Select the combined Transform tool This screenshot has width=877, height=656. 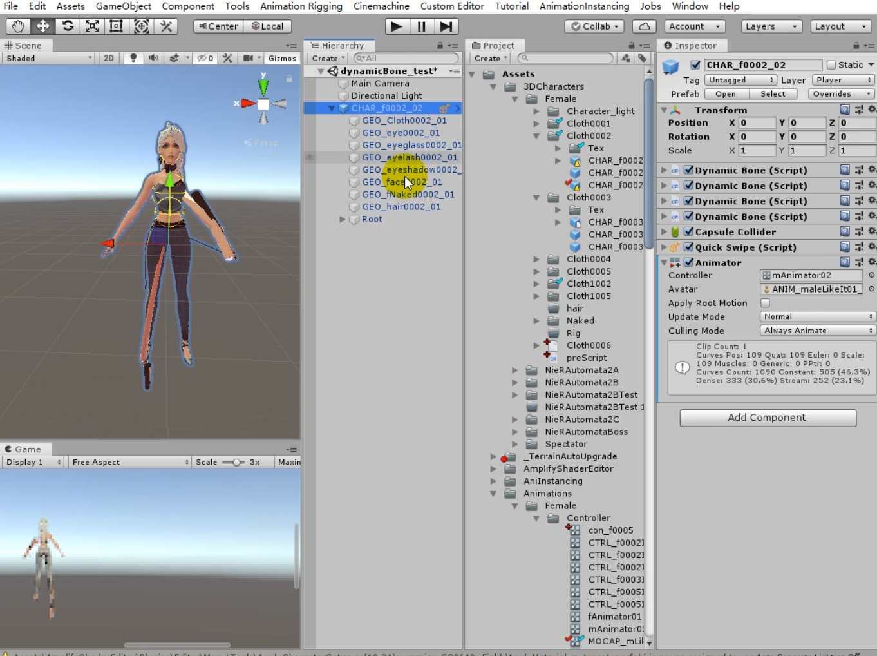pos(141,26)
